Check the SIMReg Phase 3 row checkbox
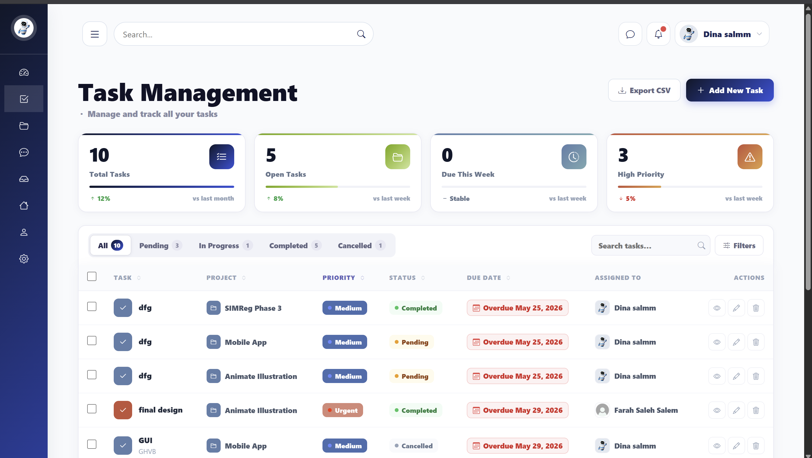 (92, 306)
